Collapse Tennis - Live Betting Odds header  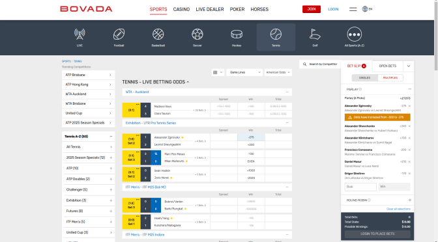188,82
